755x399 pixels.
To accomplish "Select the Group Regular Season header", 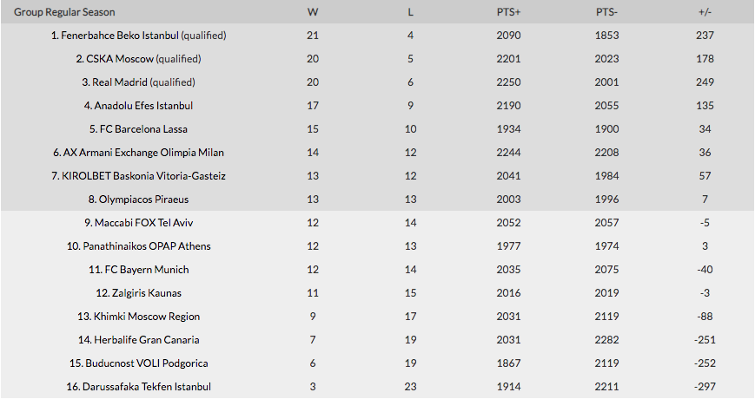I will click(64, 12).
